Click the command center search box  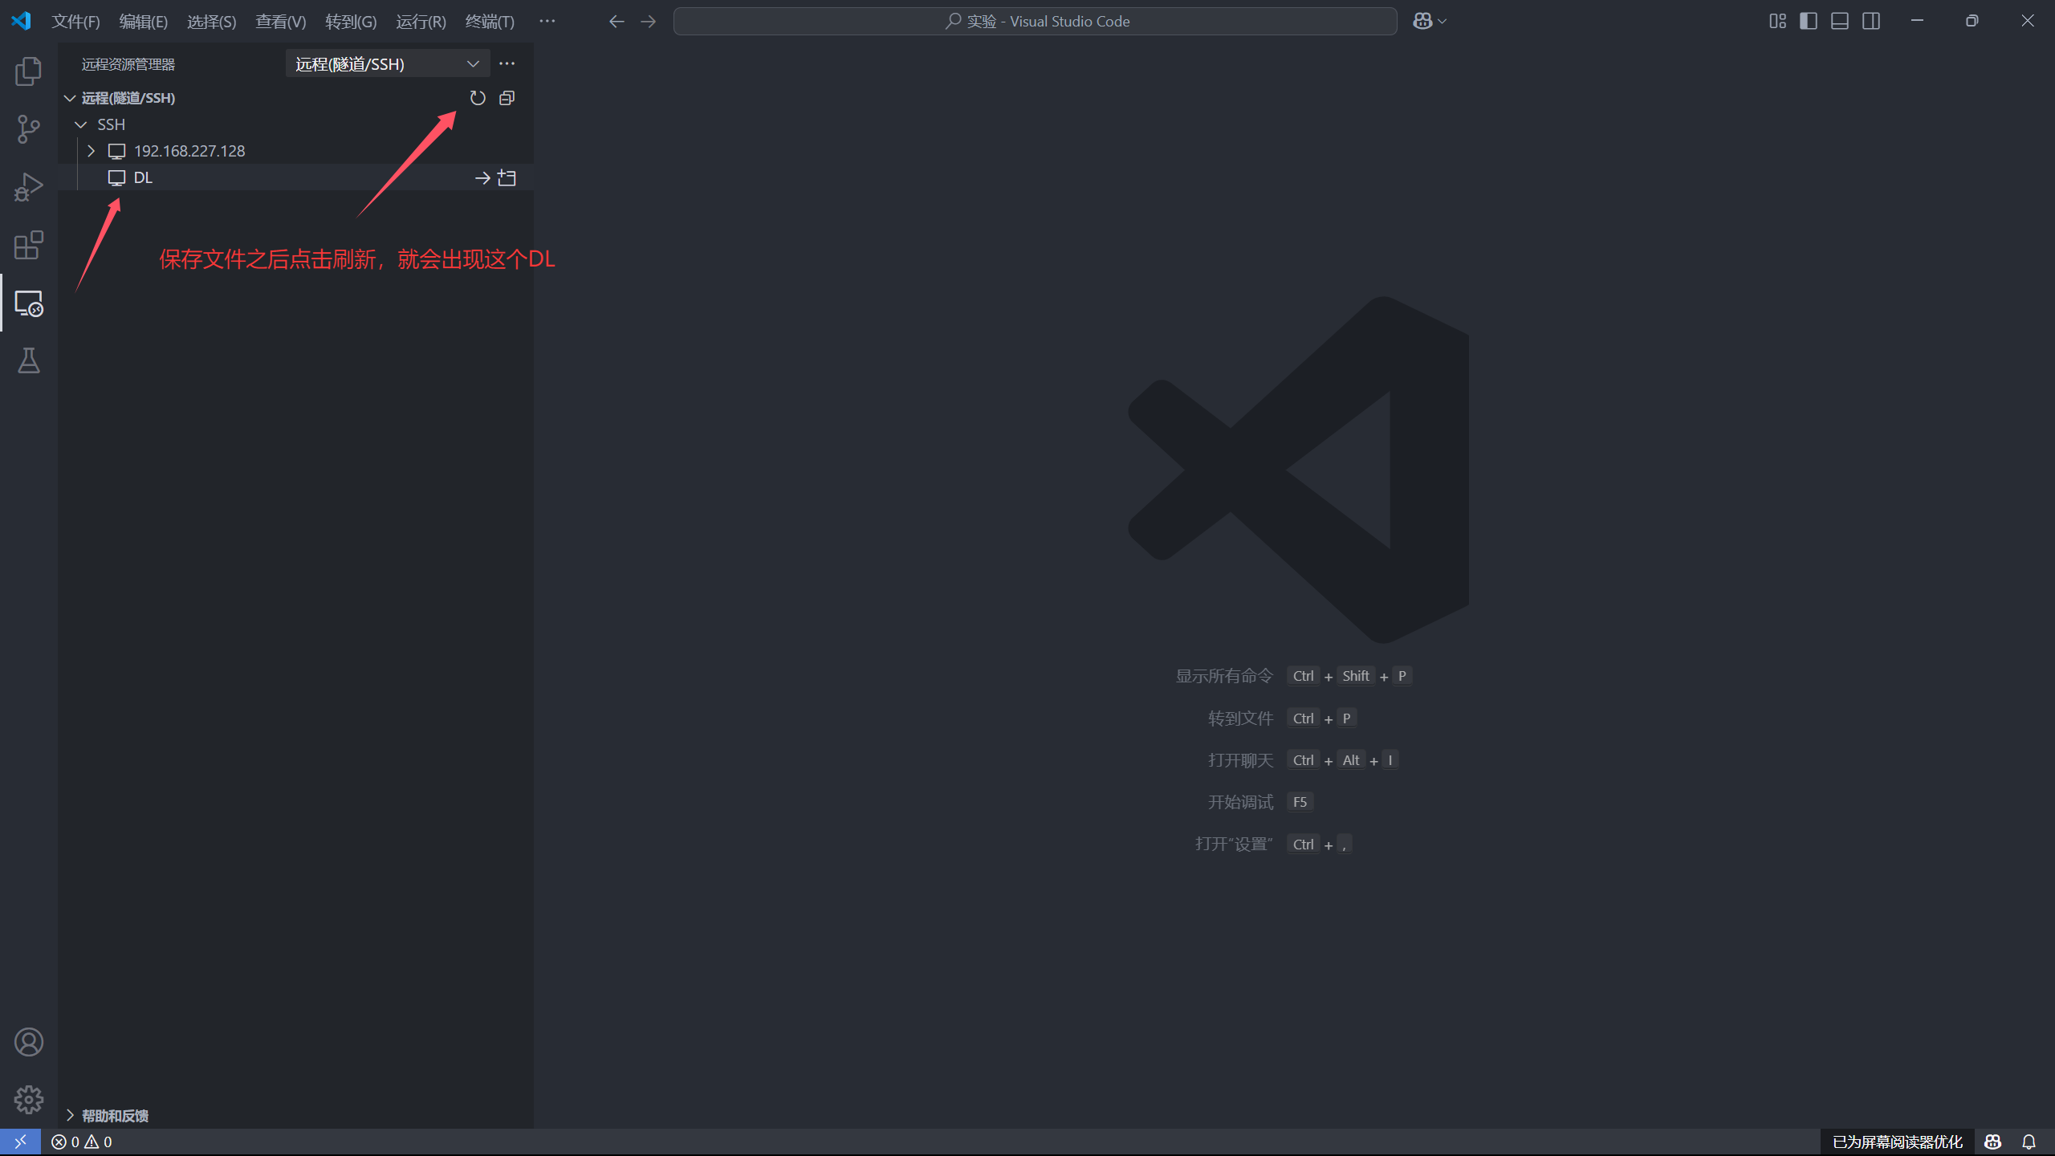point(1035,22)
